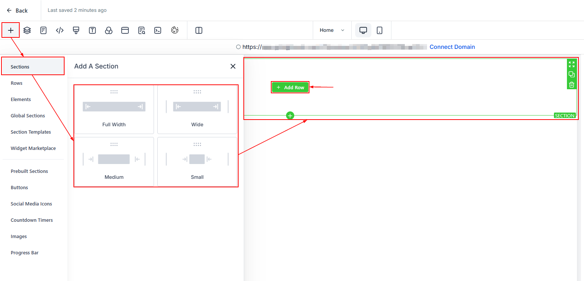Screen dimensions: 584x281
Task: Choose the Full Width section layout
Action: pyautogui.click(x=114, y=110)
